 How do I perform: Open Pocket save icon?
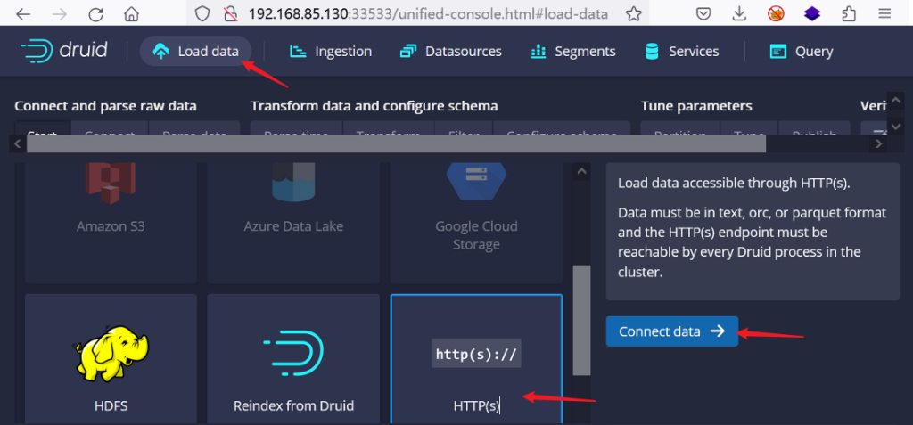[x=703, y=14]
